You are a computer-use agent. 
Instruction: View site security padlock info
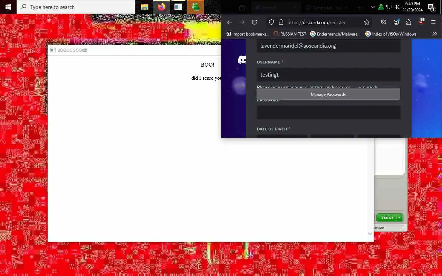281,22
